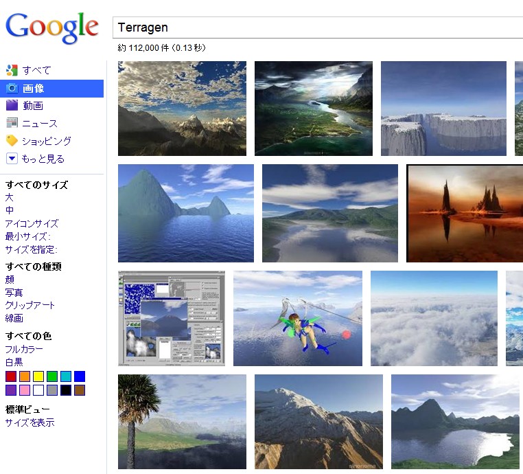This screenshot has height=474, width=523.
Task: Click the newspaper icon beside ニュース
Action: (12, 123)
